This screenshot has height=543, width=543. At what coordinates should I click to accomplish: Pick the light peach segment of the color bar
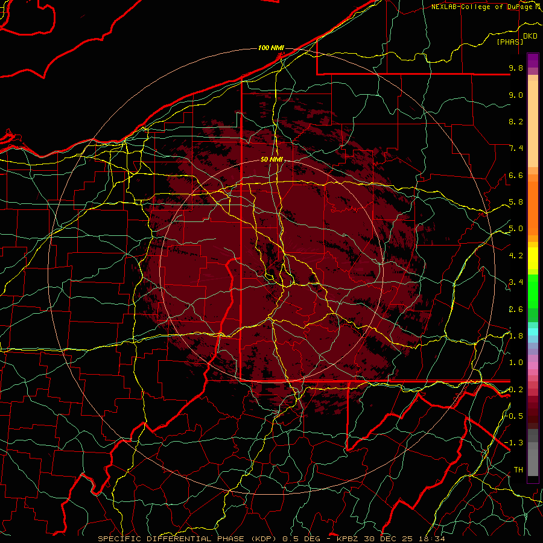[x=533, y=125]
